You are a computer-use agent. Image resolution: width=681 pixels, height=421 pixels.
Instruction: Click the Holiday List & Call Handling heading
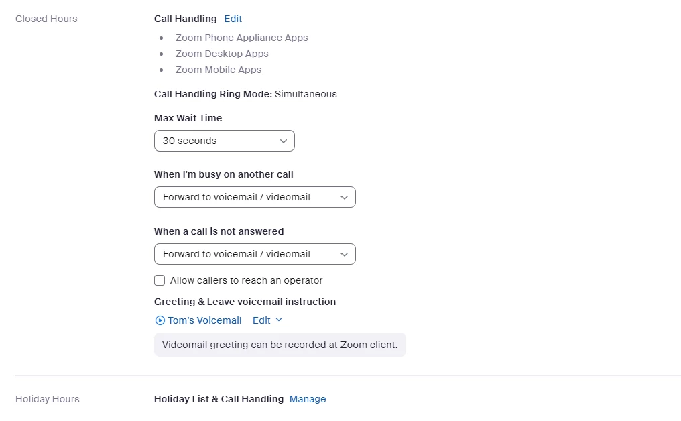(219, 399)
